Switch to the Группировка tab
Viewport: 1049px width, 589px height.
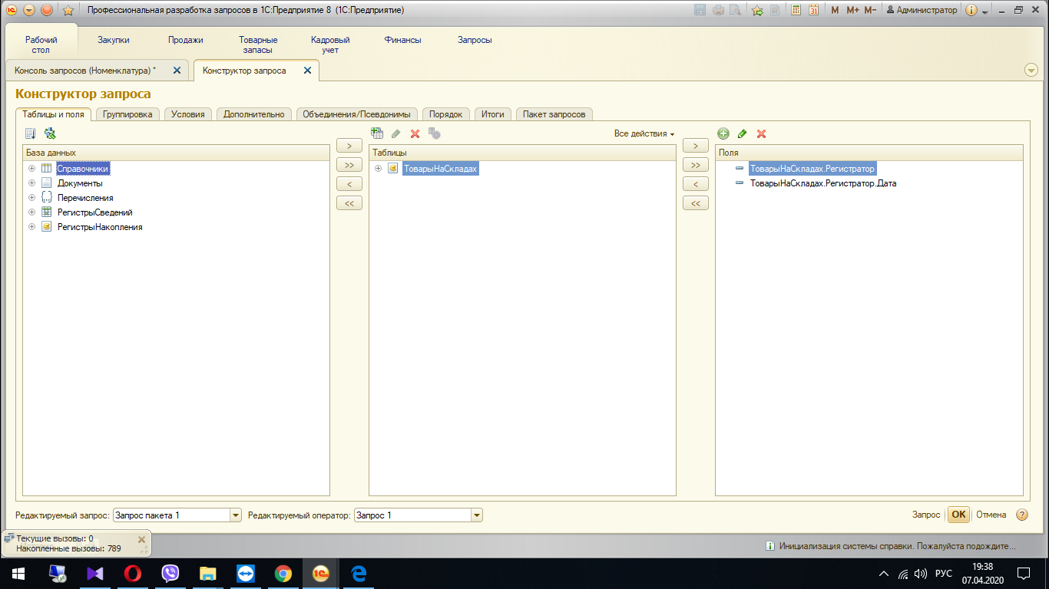click(128, 114)
